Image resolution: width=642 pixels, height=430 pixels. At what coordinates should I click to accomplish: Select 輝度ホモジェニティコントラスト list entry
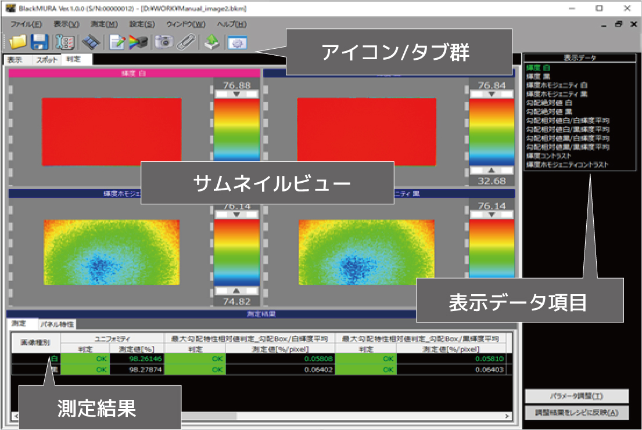(567, 164)
